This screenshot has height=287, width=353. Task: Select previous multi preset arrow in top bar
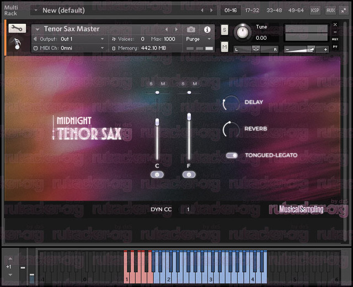pyautogui.click(x=202, y=10)
